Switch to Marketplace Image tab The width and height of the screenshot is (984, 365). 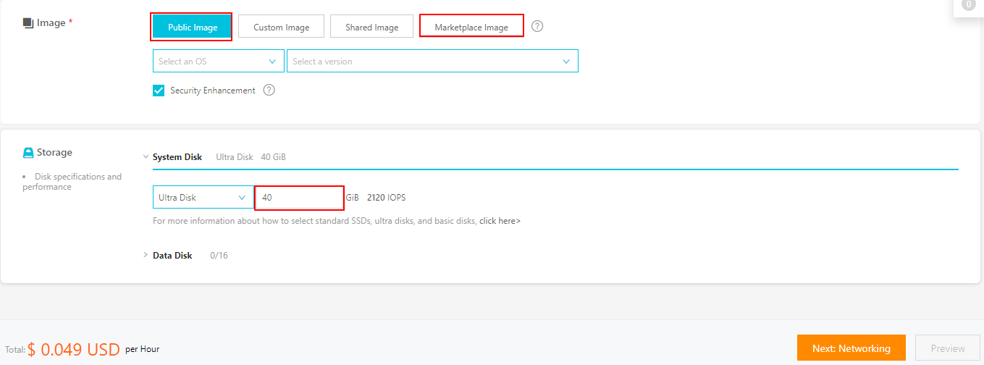coord(471,28)
